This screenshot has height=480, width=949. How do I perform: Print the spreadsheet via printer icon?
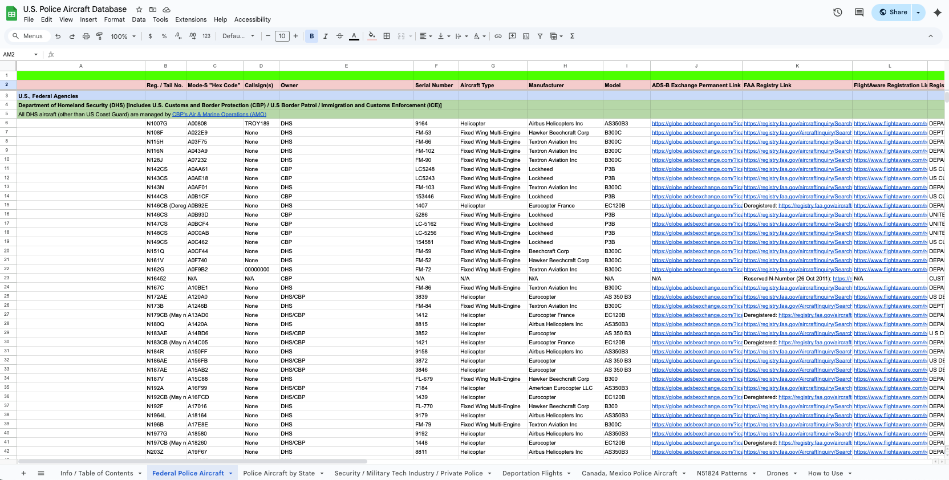pyautogui.click(x=86, y=36)
